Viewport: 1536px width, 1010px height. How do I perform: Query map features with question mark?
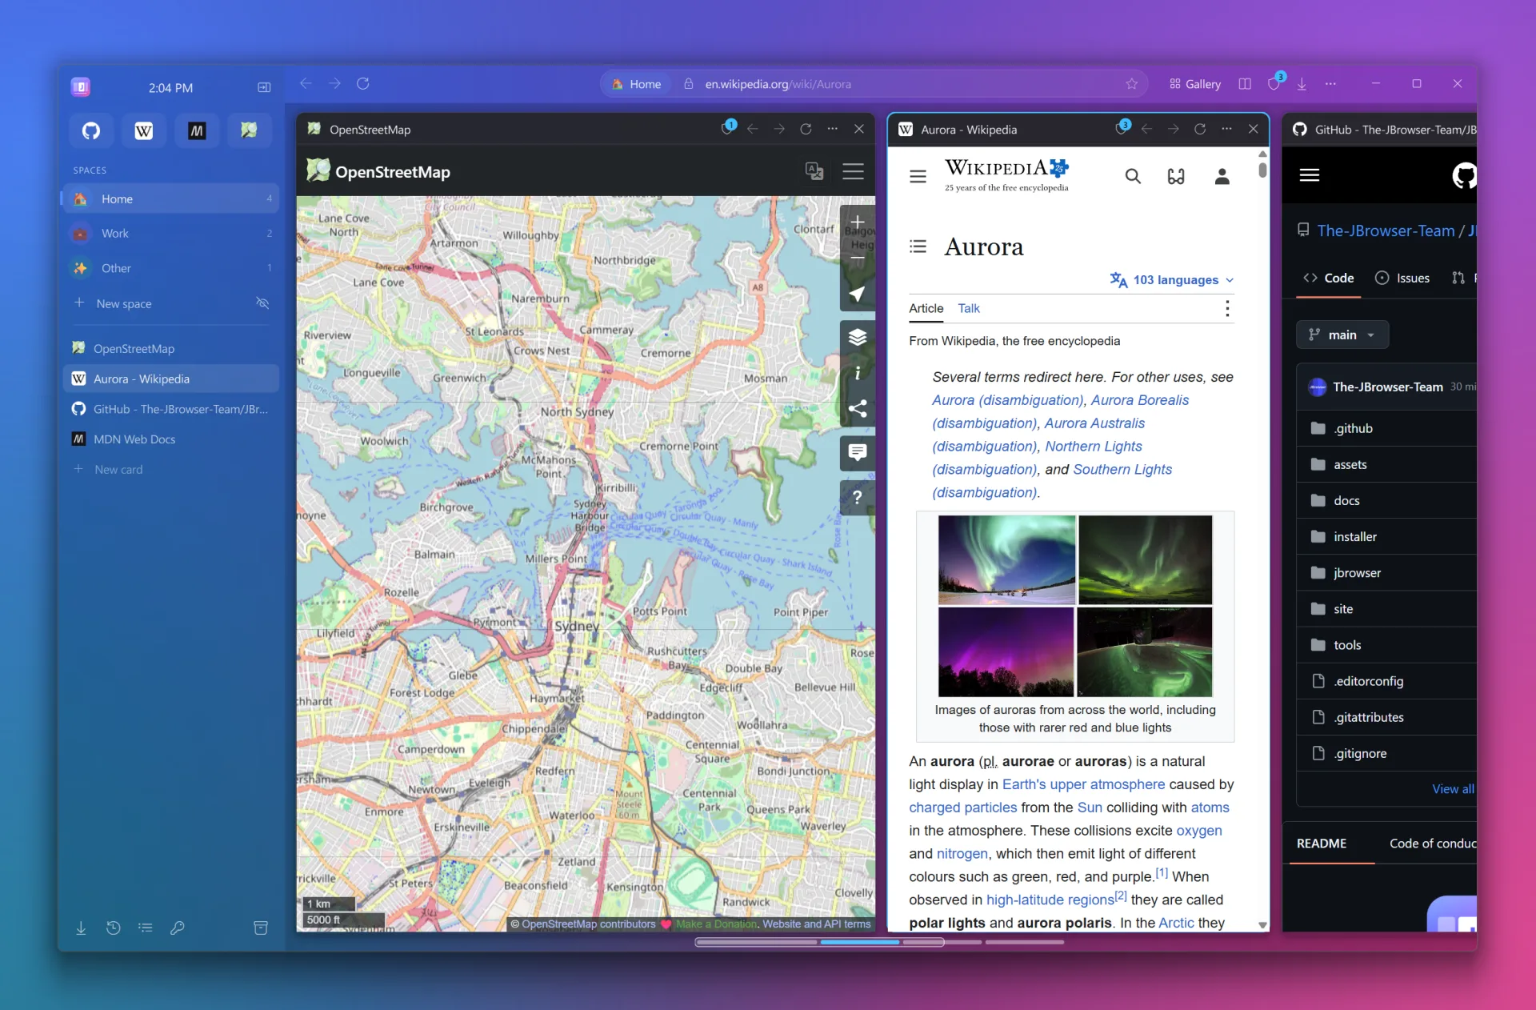[858, 497]
